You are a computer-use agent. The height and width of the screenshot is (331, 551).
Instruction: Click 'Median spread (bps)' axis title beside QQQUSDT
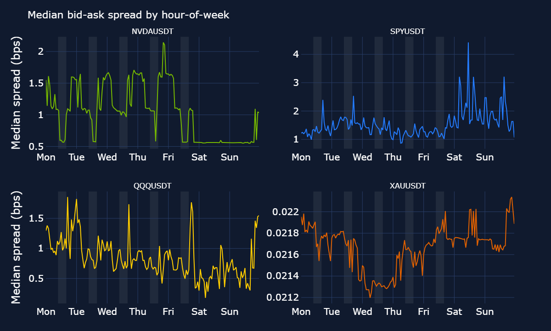16,248
